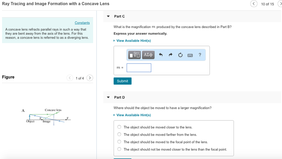Go to previous figure with left arrow
Image resolution: width=282 pixels, height=159 pixels.
point(70,78)
